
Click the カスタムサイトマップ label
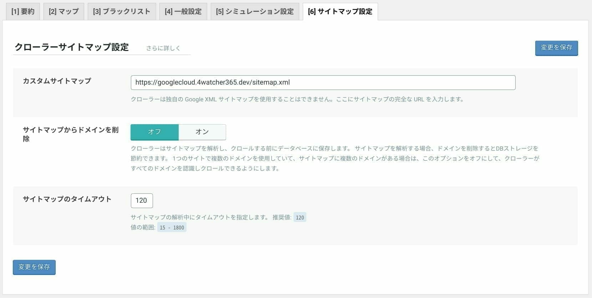tap(57, 81)
